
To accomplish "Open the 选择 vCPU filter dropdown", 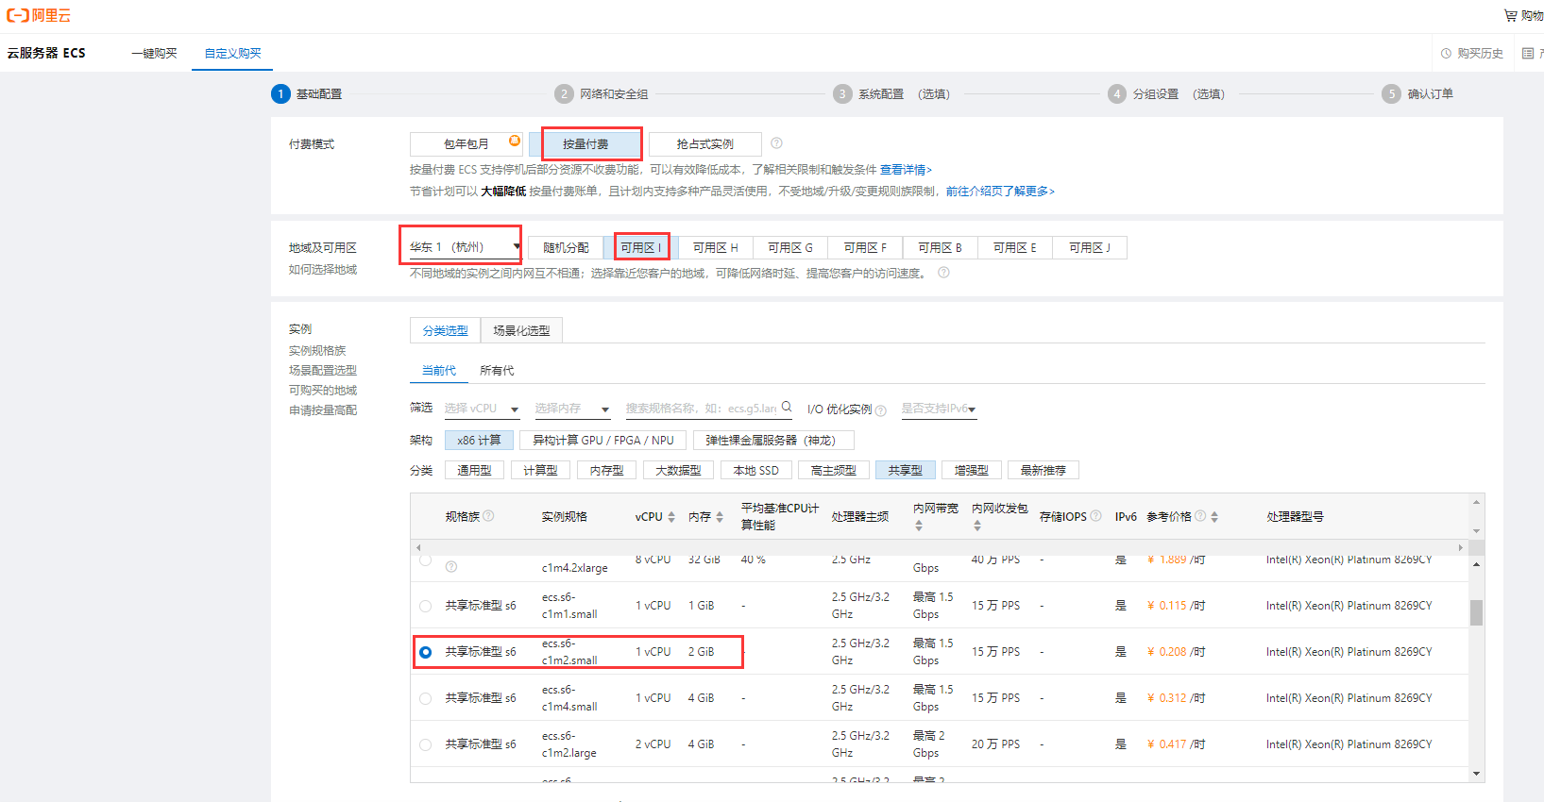I will click(x=482, y=409).
